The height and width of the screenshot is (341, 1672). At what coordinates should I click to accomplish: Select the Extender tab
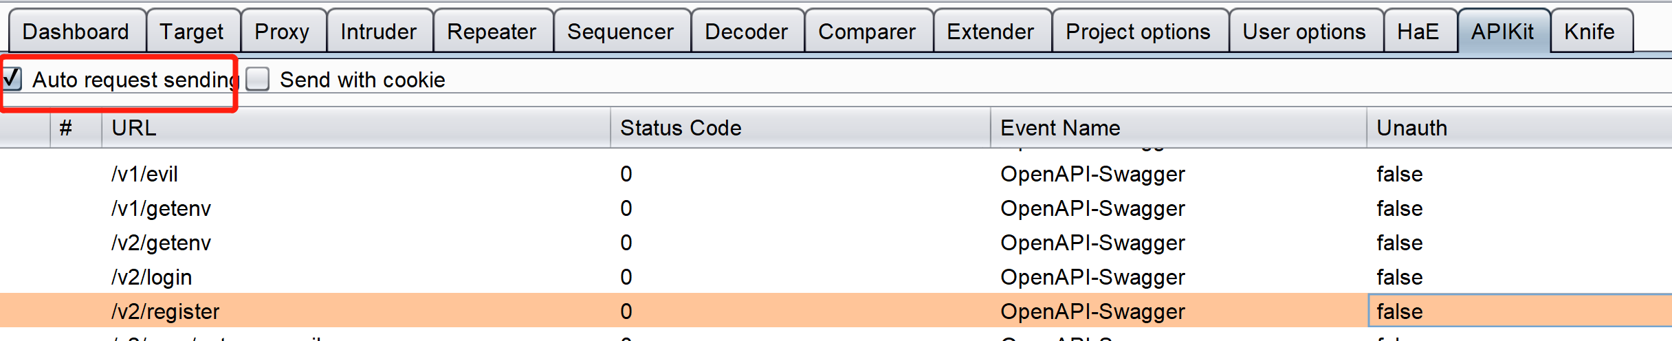992,32
